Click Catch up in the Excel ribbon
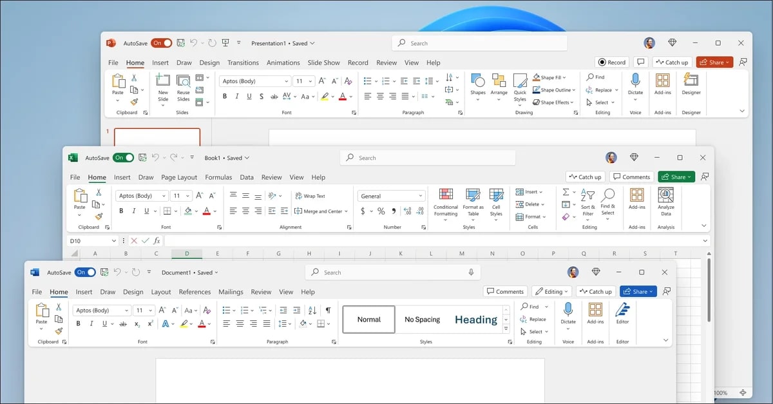 point(585,176)
